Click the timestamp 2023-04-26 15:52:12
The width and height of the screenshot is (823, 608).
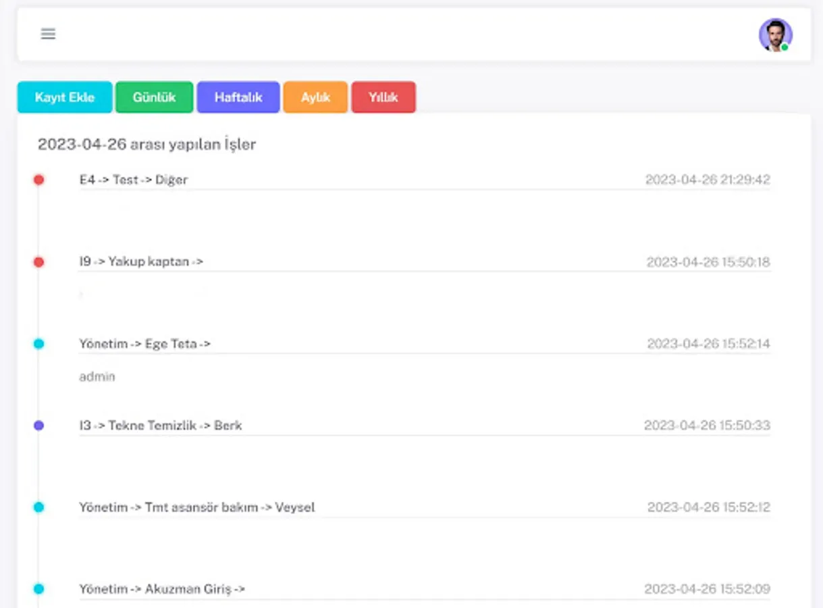pos(709,507)
